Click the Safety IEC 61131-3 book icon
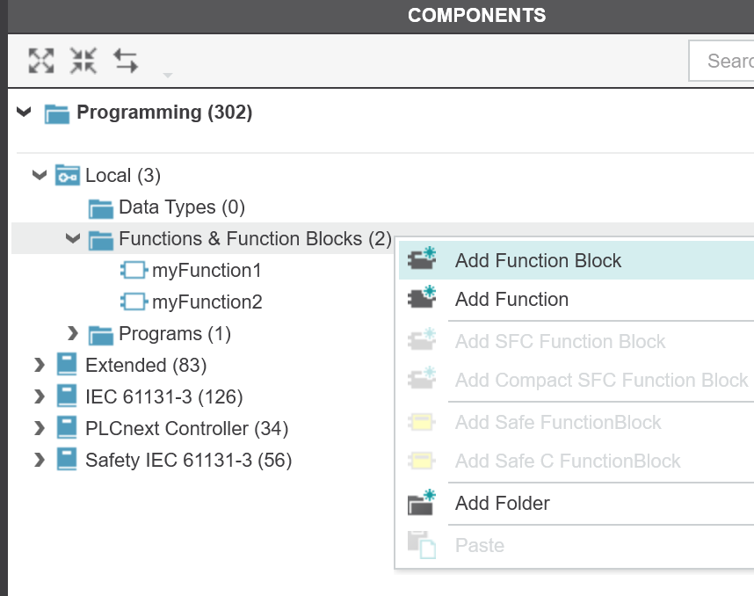754x596 pixels. [x=67, y=460]
